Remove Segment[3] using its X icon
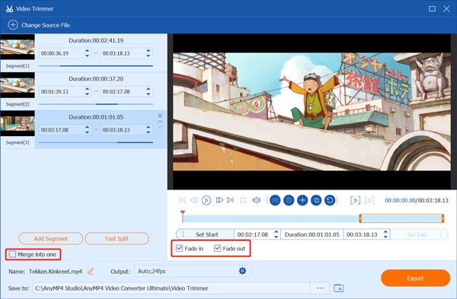Screen dimensions: 457x299 [x=160, y=116]
